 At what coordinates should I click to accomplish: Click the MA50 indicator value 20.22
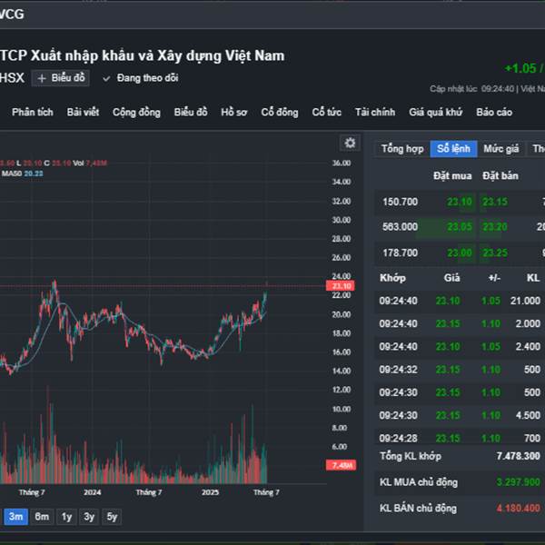click(34, 173)
